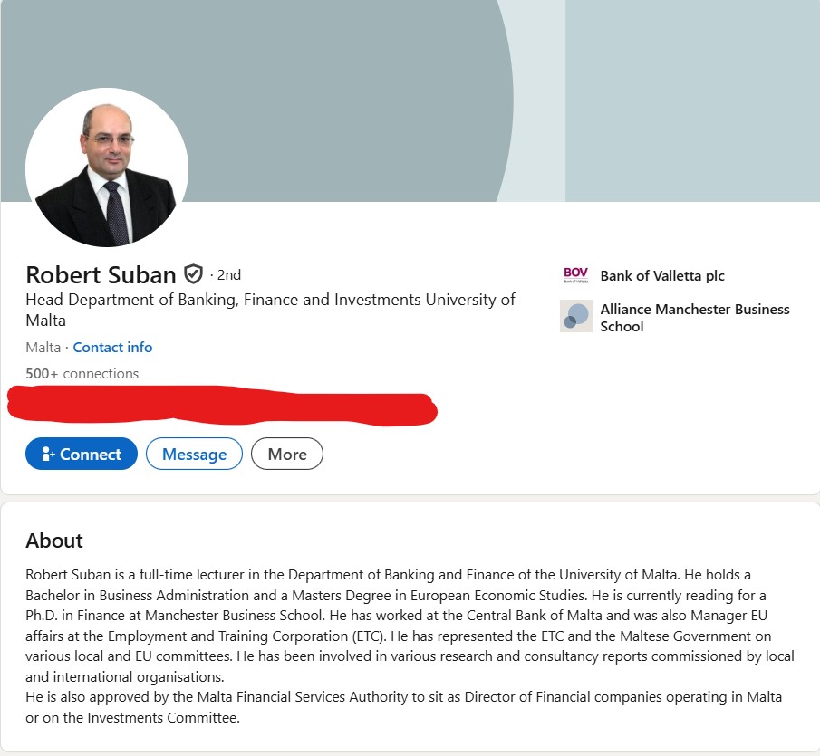View the 500+ connections list
This screenshot has height=756, width=820.
coord(82,374)
